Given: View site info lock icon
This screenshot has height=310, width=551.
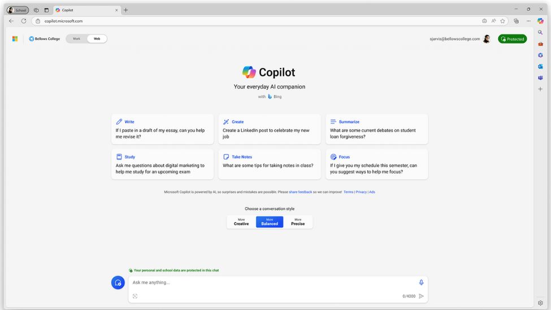Looking at the screenshot, I should (38, 21).
